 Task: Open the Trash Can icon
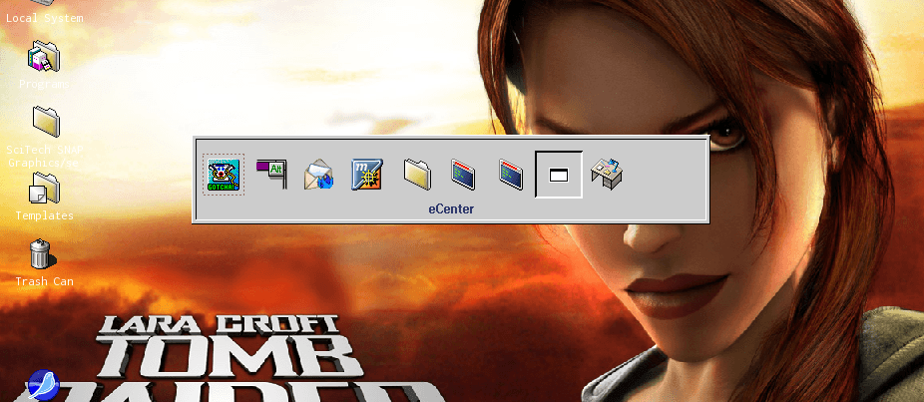coord(40,253)
